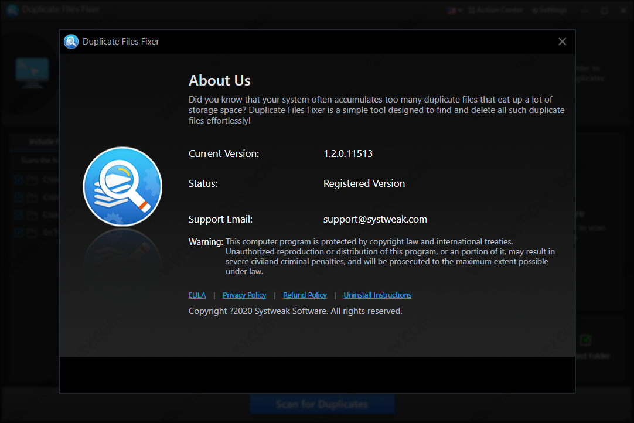Click the Support Email label

pos(220,219)
